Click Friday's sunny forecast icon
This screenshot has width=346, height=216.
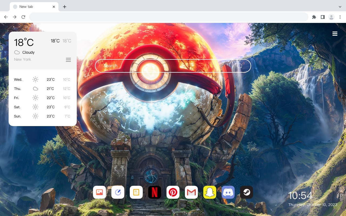click(35, 98)
